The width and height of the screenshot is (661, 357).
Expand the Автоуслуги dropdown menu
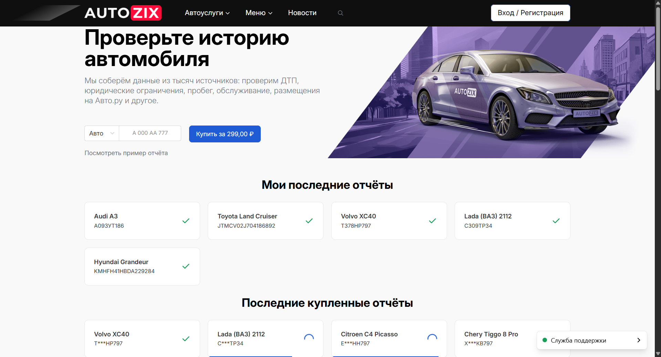pos(207,13)
